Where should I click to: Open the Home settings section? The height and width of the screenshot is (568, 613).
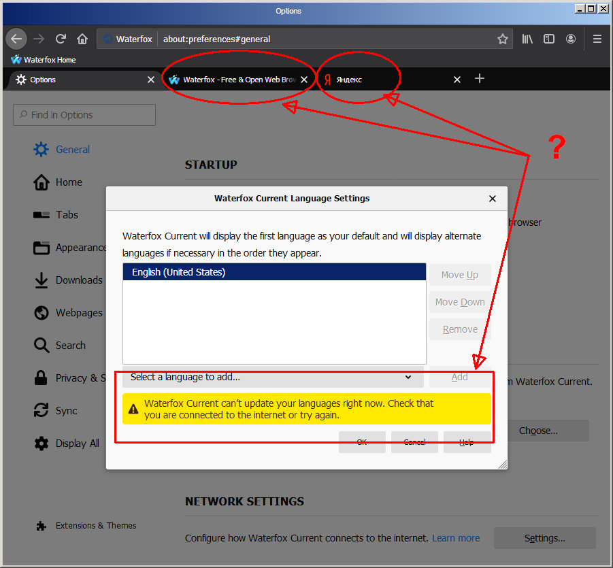[x=68, y=182]
